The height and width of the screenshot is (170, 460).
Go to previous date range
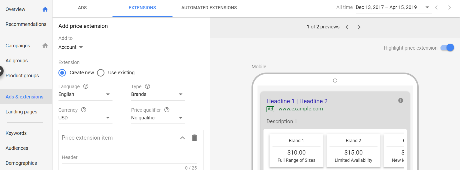coord(436,7)
